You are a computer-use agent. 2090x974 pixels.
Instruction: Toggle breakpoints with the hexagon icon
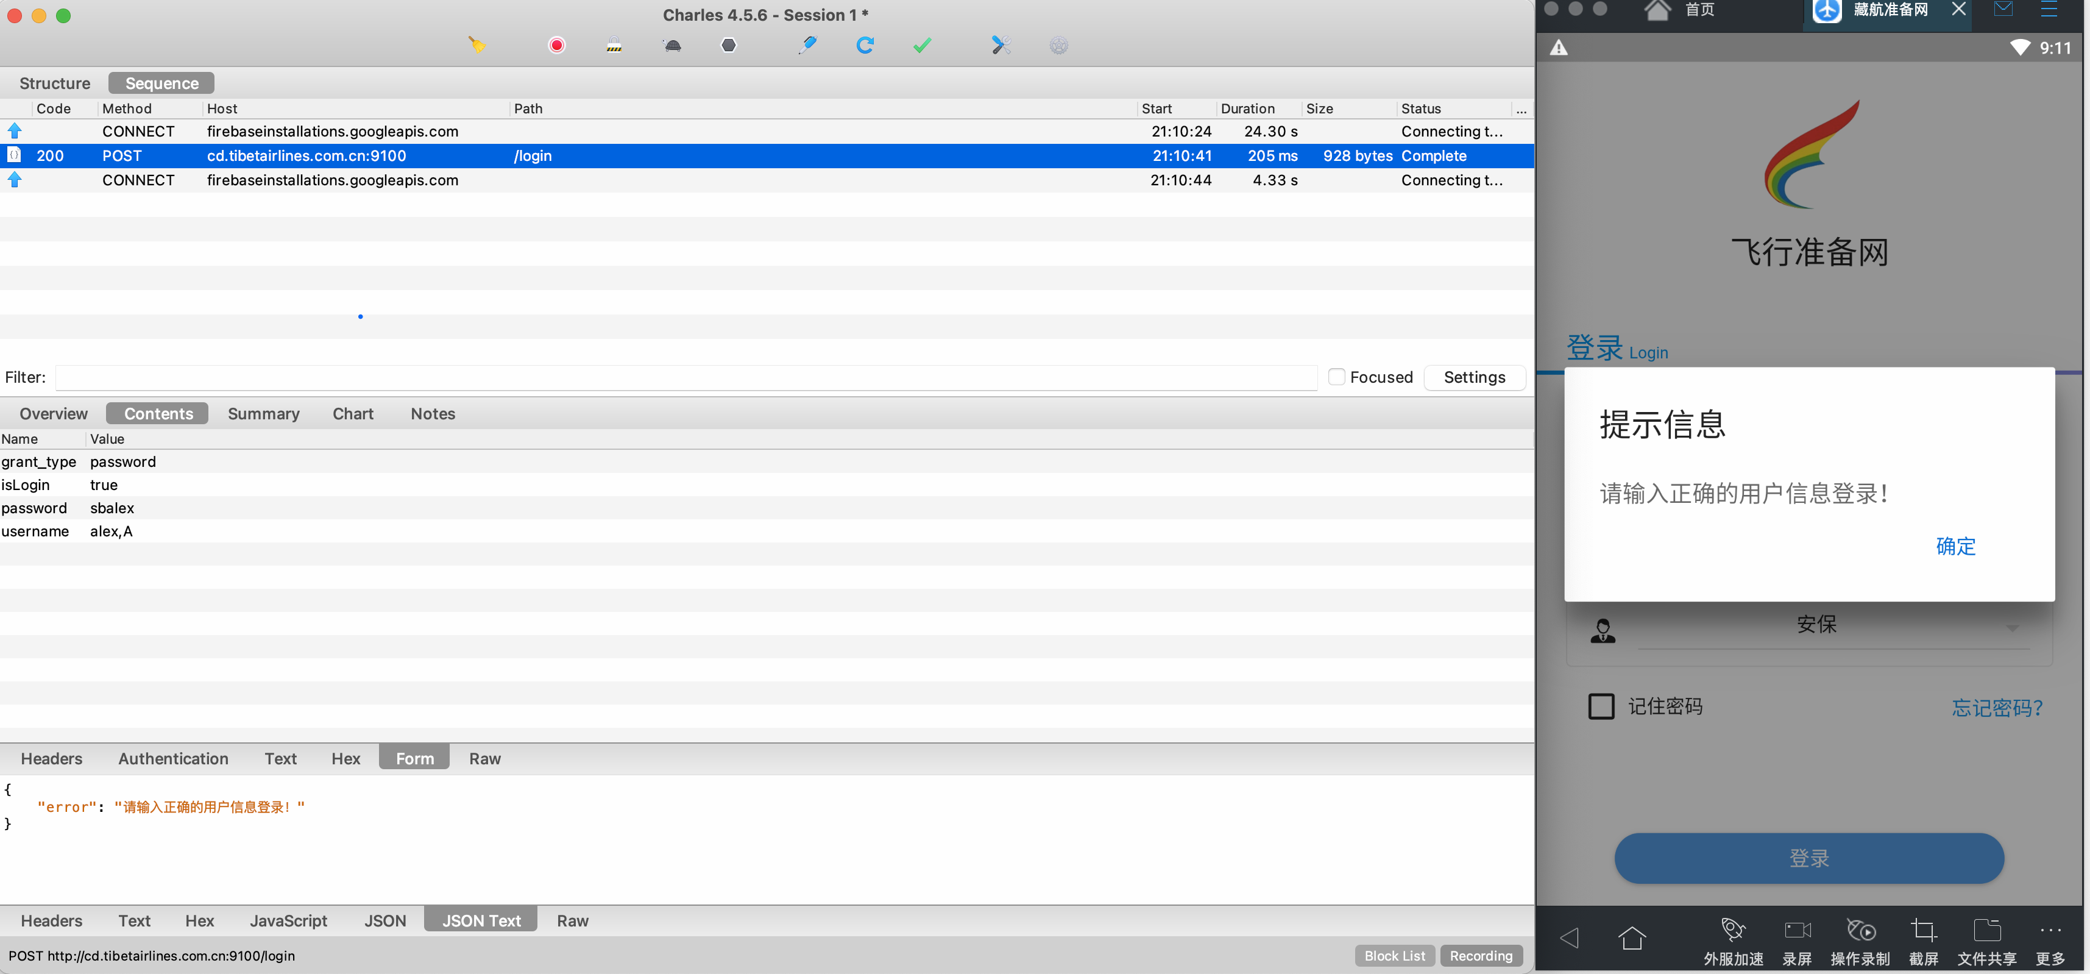pos(729,46)
